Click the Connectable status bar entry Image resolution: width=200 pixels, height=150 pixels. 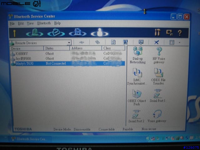(107, 129)
